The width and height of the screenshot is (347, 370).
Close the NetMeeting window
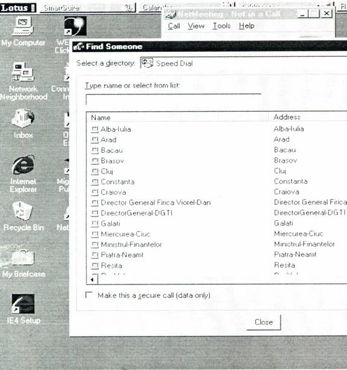(x=326, y=13)
